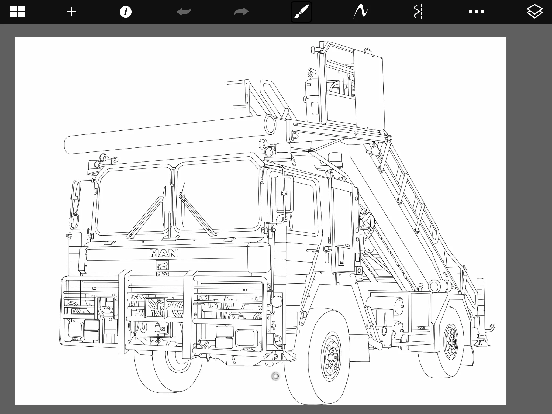
Task: Tap the large side mirror on the cab door
Action: coord(284,194)
